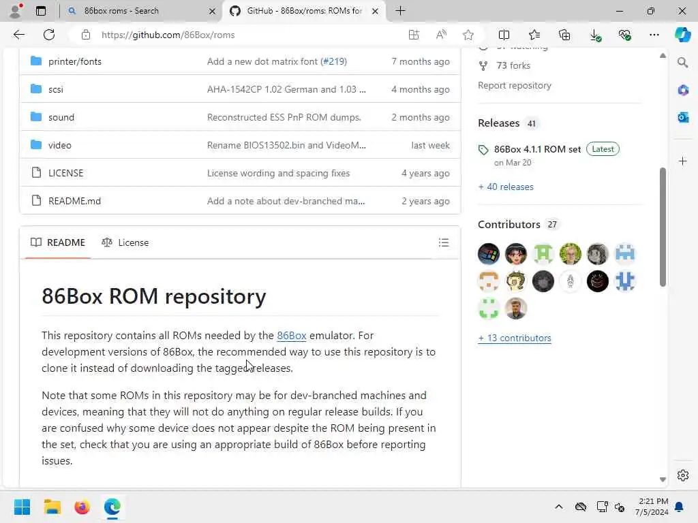Open the Contributors heading link

(509, 225)
